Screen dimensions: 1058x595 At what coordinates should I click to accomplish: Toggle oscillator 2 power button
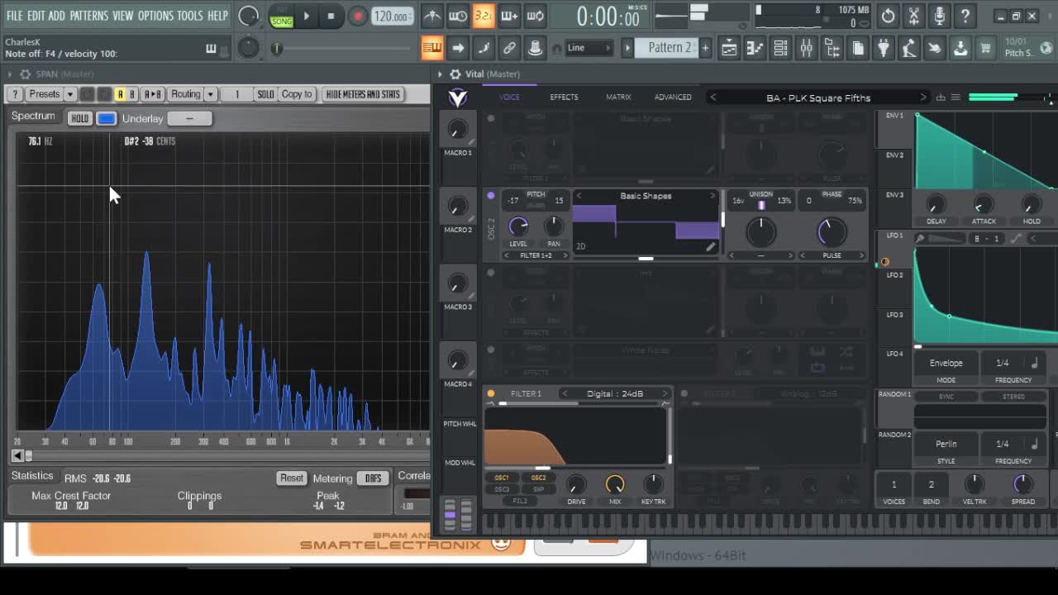[491, 196]
